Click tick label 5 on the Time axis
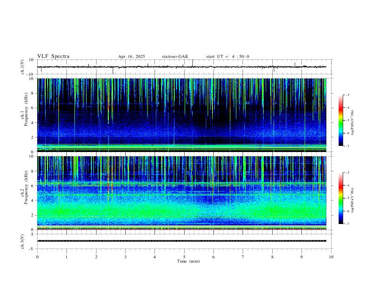The height and width of the screenshot is (288, 373). pos(184,257)
